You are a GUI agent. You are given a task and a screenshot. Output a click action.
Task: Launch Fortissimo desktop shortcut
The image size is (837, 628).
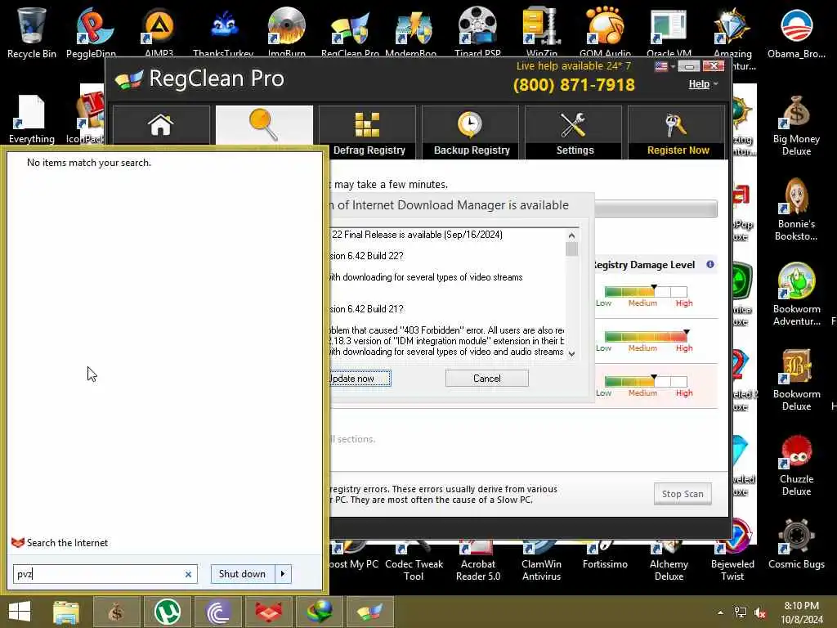pos(606,556)
